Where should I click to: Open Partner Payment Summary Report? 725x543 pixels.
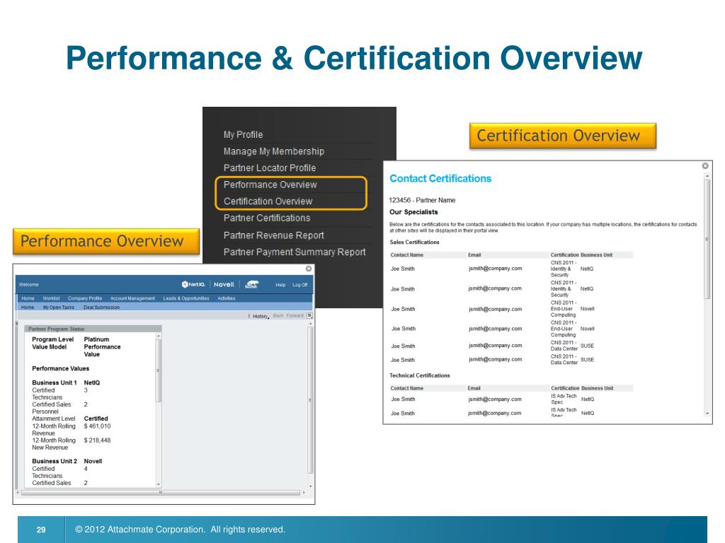coord(295,252)
